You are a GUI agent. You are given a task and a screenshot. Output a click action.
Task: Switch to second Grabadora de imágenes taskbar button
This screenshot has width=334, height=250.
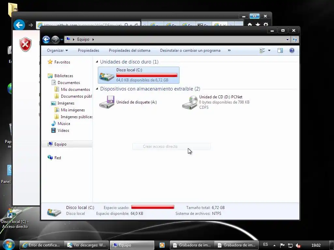coord(237,245)
